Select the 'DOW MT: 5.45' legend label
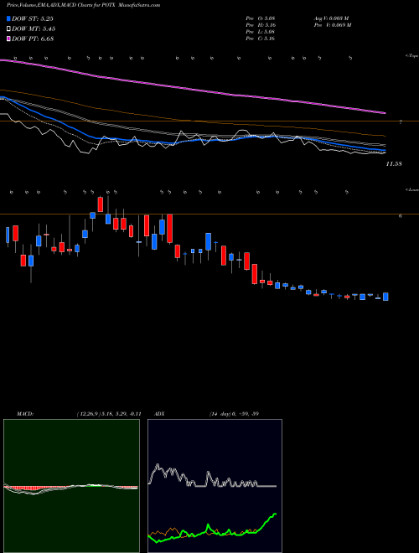Screen dimensions: 419x553 click(x=34, y=28)
